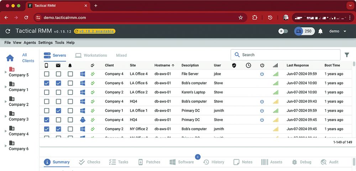
Task: Open a new browser tab with plus button
Action: coord(96,5)
